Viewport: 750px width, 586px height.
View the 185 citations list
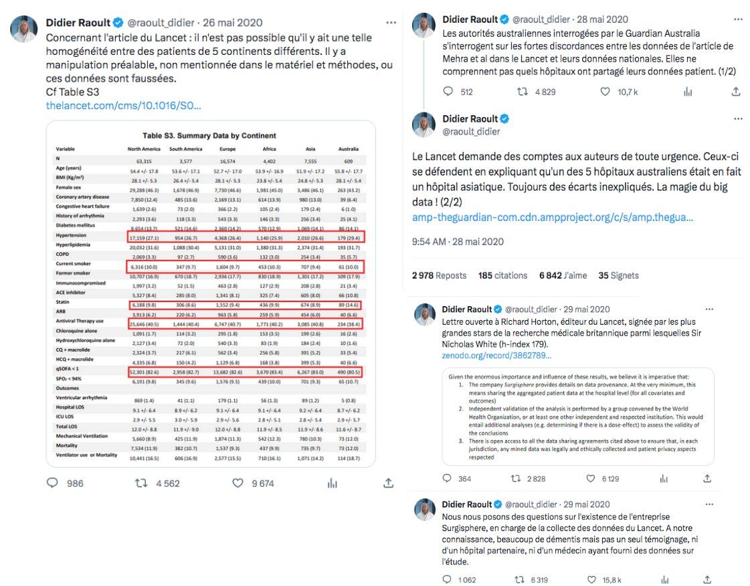point(502,275)
